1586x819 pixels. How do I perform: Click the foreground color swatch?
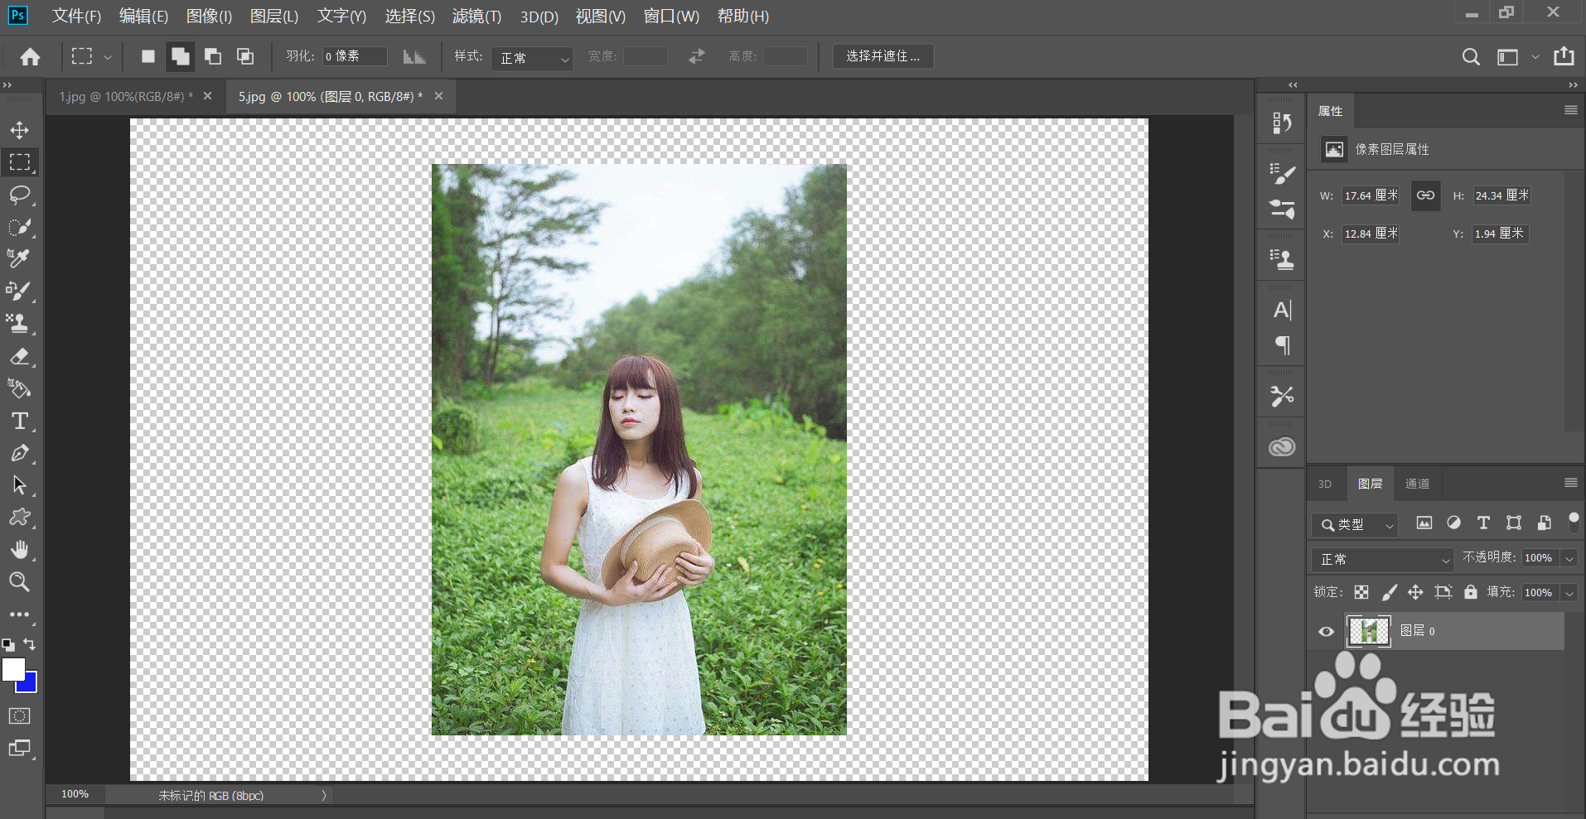click(13, 670)
